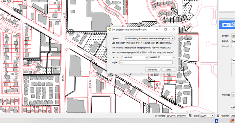Open the blue L app in taskbar

click(217, 121)
